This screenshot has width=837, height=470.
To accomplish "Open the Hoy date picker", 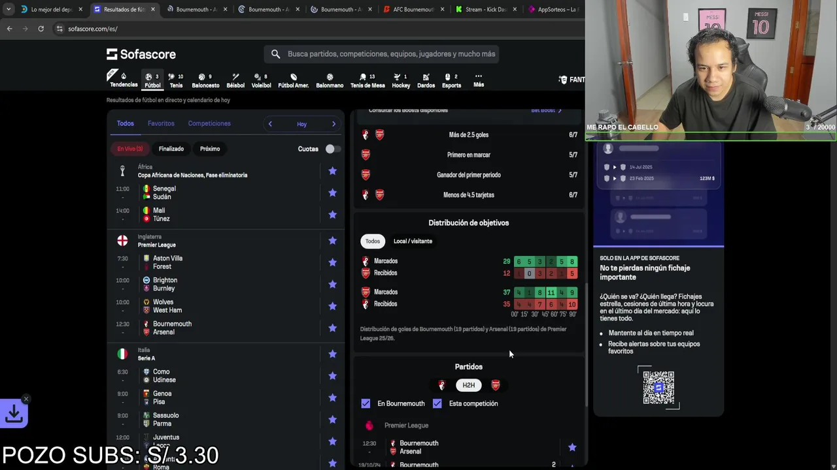I will (301, 124).
